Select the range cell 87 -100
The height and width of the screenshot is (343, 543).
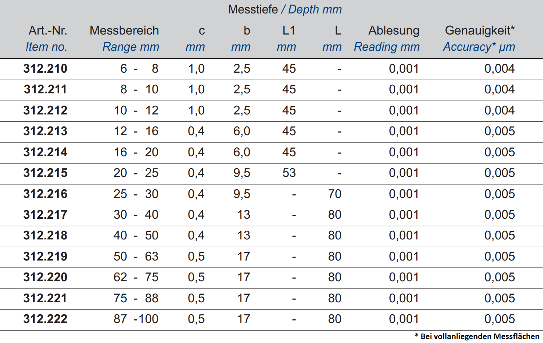[x=136, y=319]
